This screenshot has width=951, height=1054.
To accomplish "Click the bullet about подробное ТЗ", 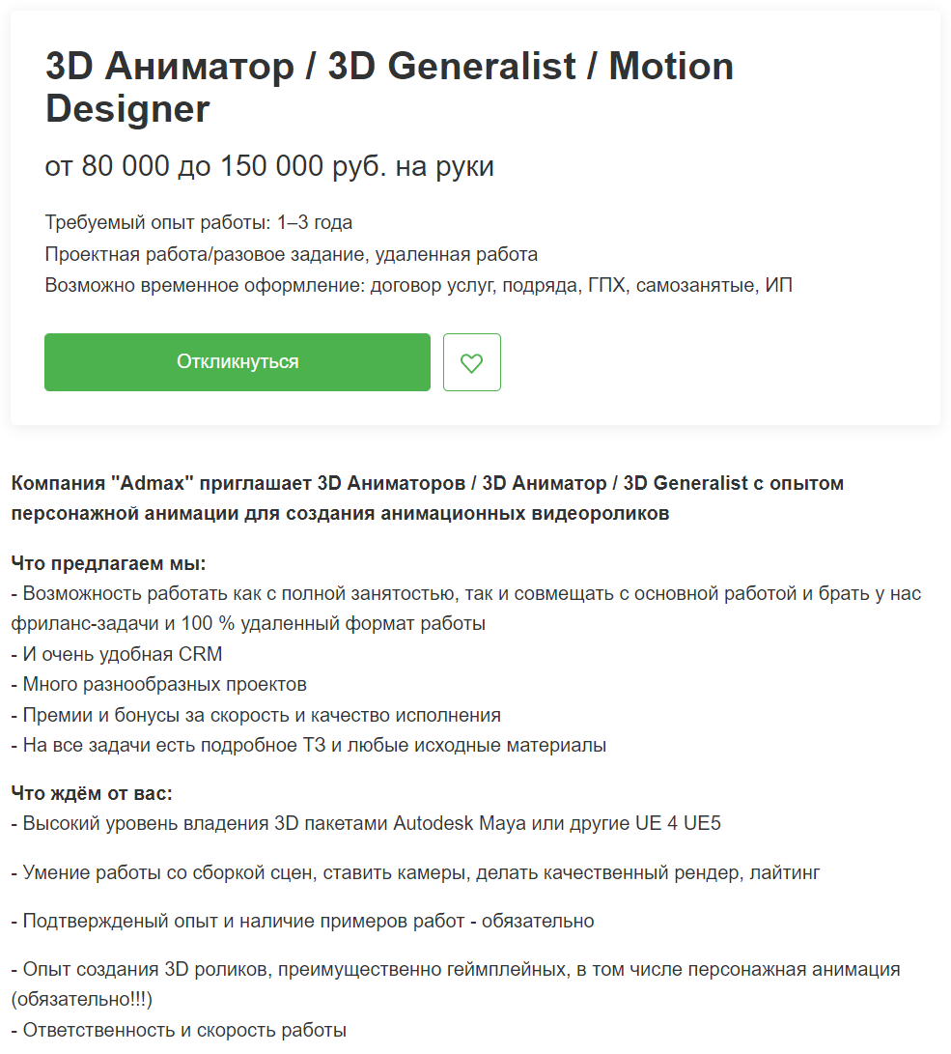I will pos(310,745).
